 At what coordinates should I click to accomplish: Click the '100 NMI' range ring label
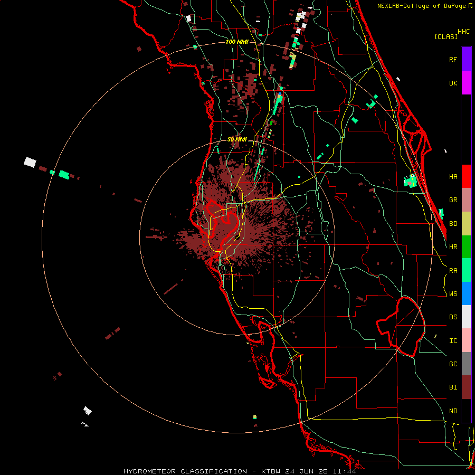click(x=237, y=42)
